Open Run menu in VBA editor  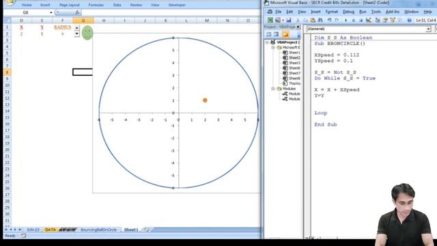(363, 12)
